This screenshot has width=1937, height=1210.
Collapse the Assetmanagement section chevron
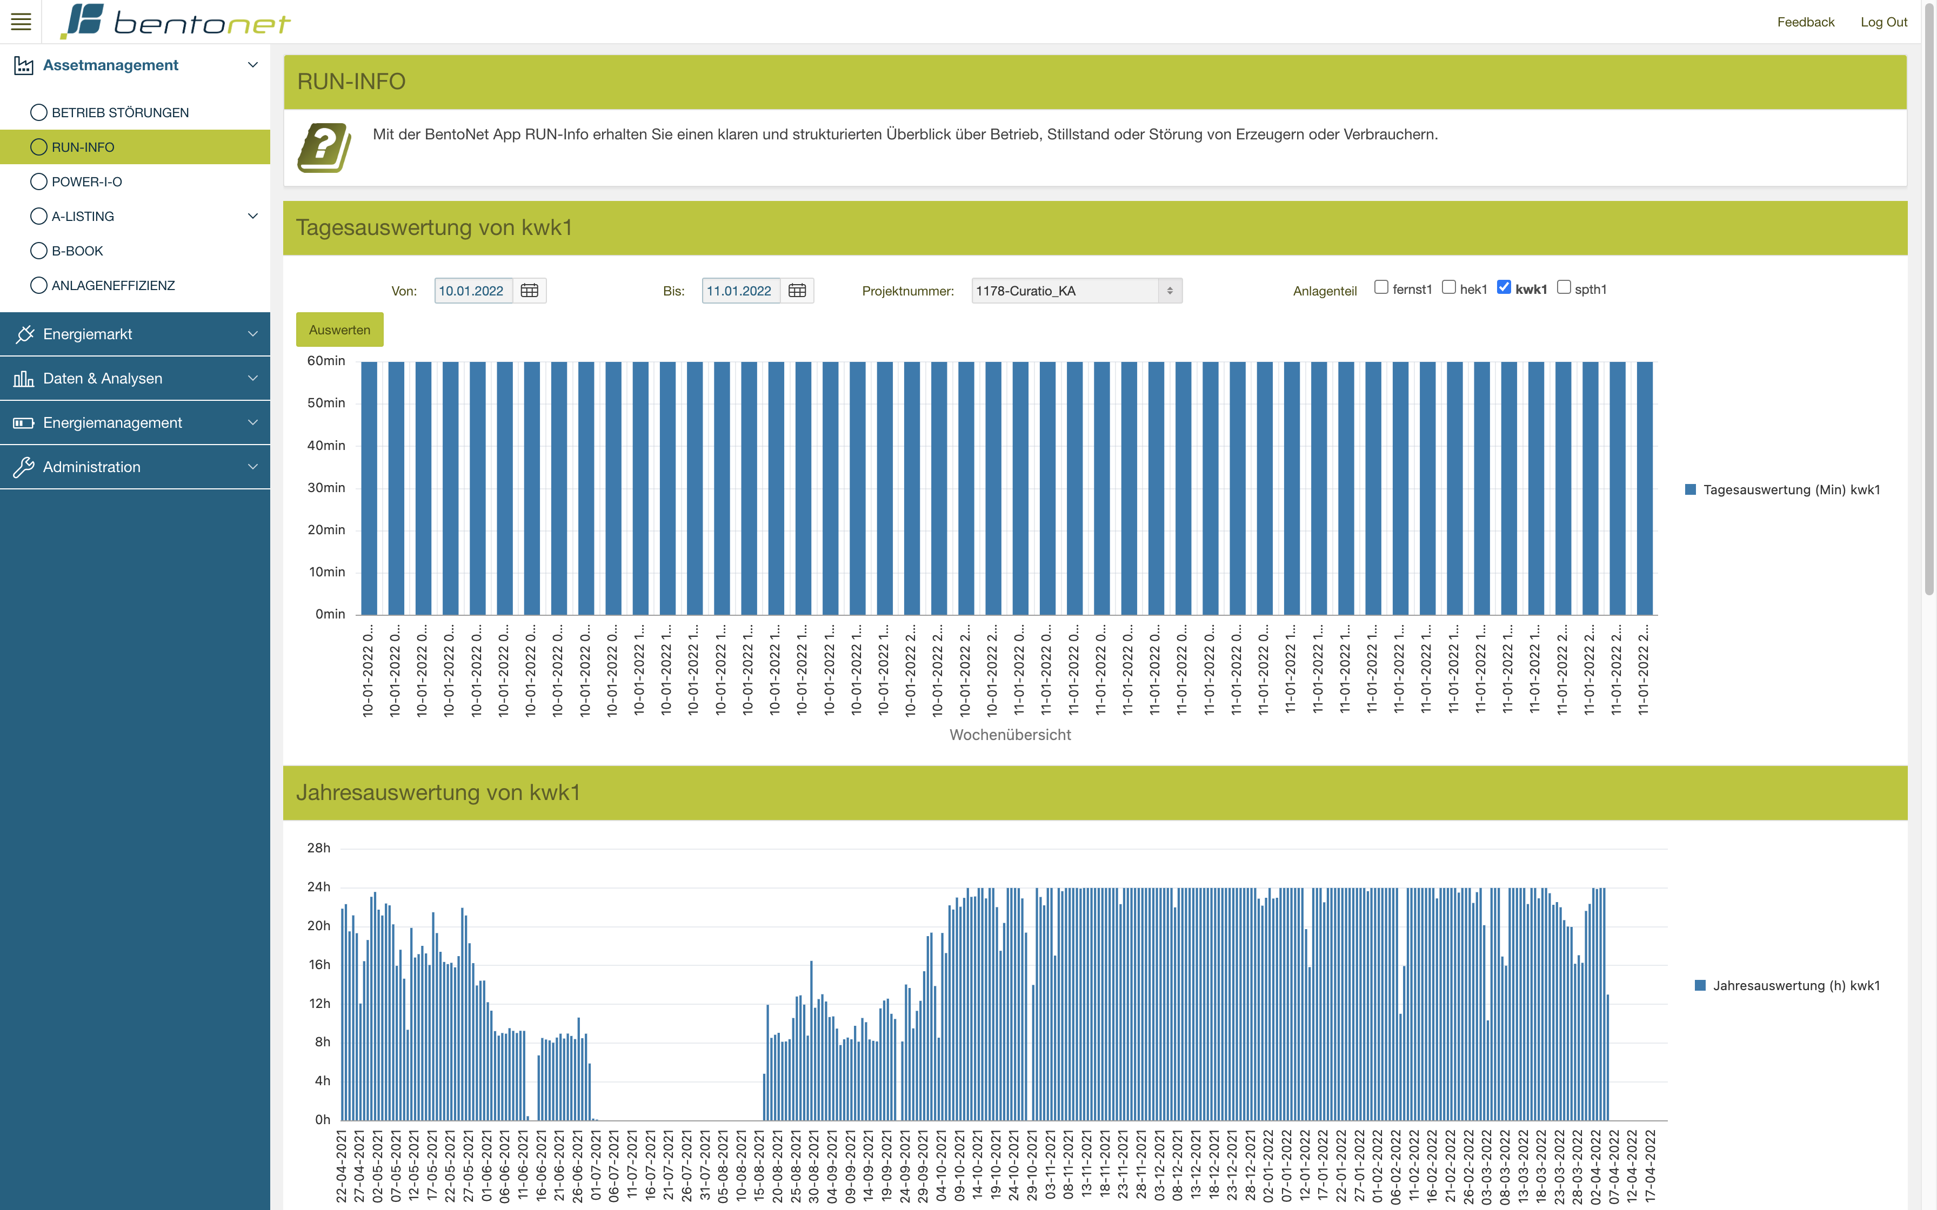(253, 65)
